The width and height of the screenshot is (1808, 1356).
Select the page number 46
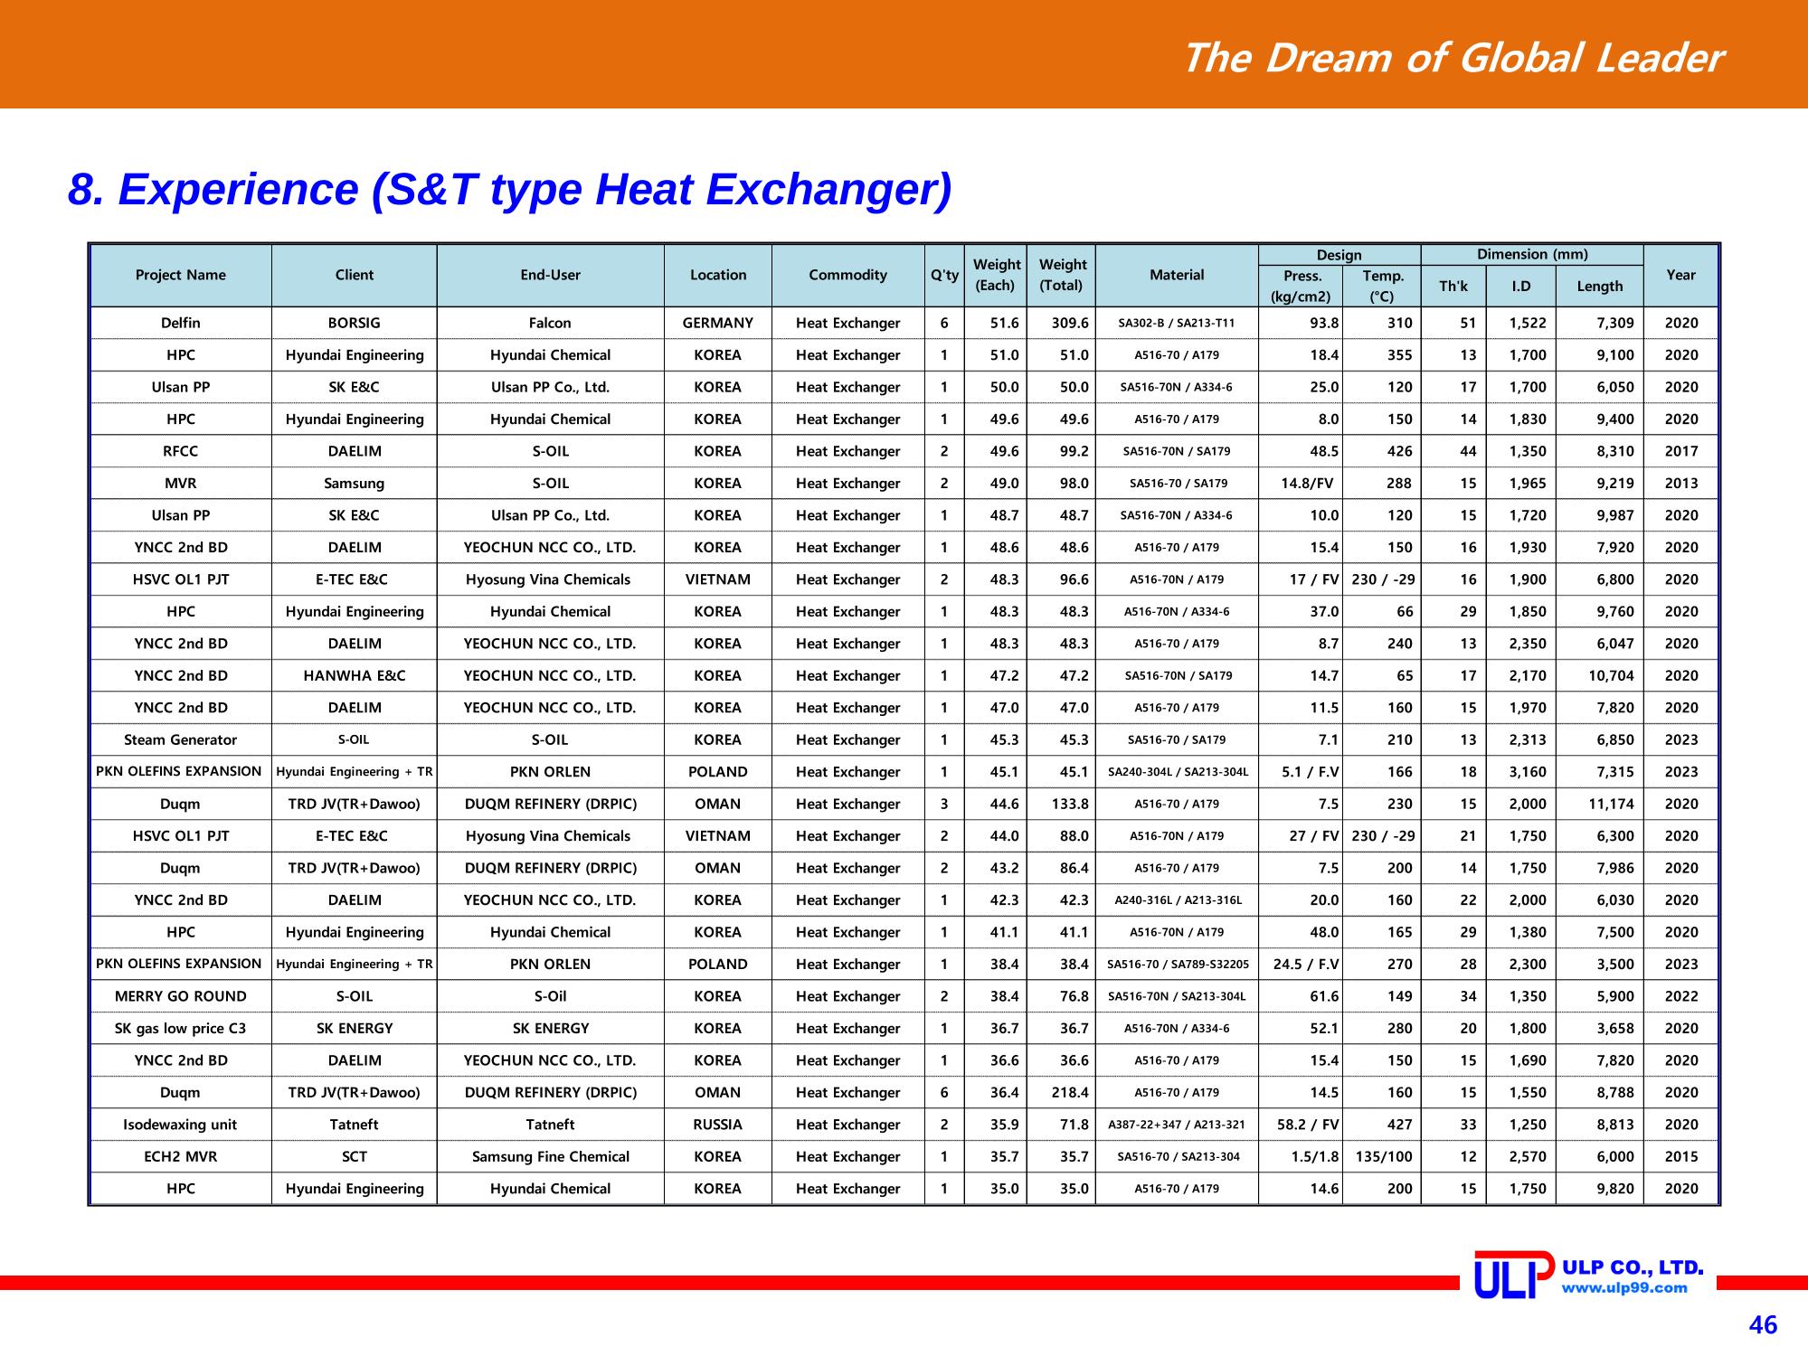1763,1325
